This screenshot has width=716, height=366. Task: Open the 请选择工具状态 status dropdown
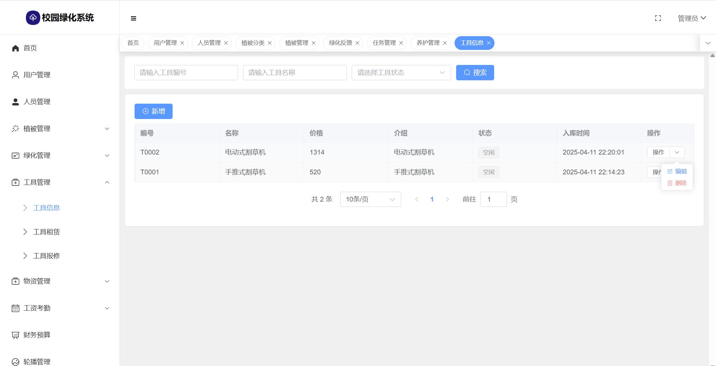click(401, 73)
